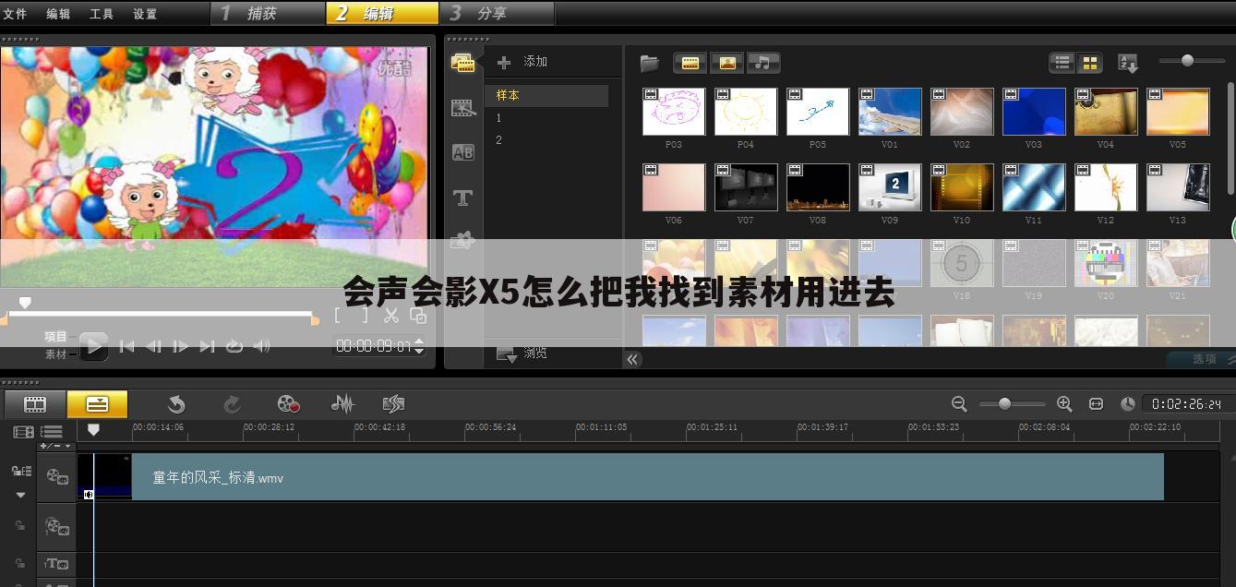Play the preview
The image size is (1236, 587).
(92, 346)
